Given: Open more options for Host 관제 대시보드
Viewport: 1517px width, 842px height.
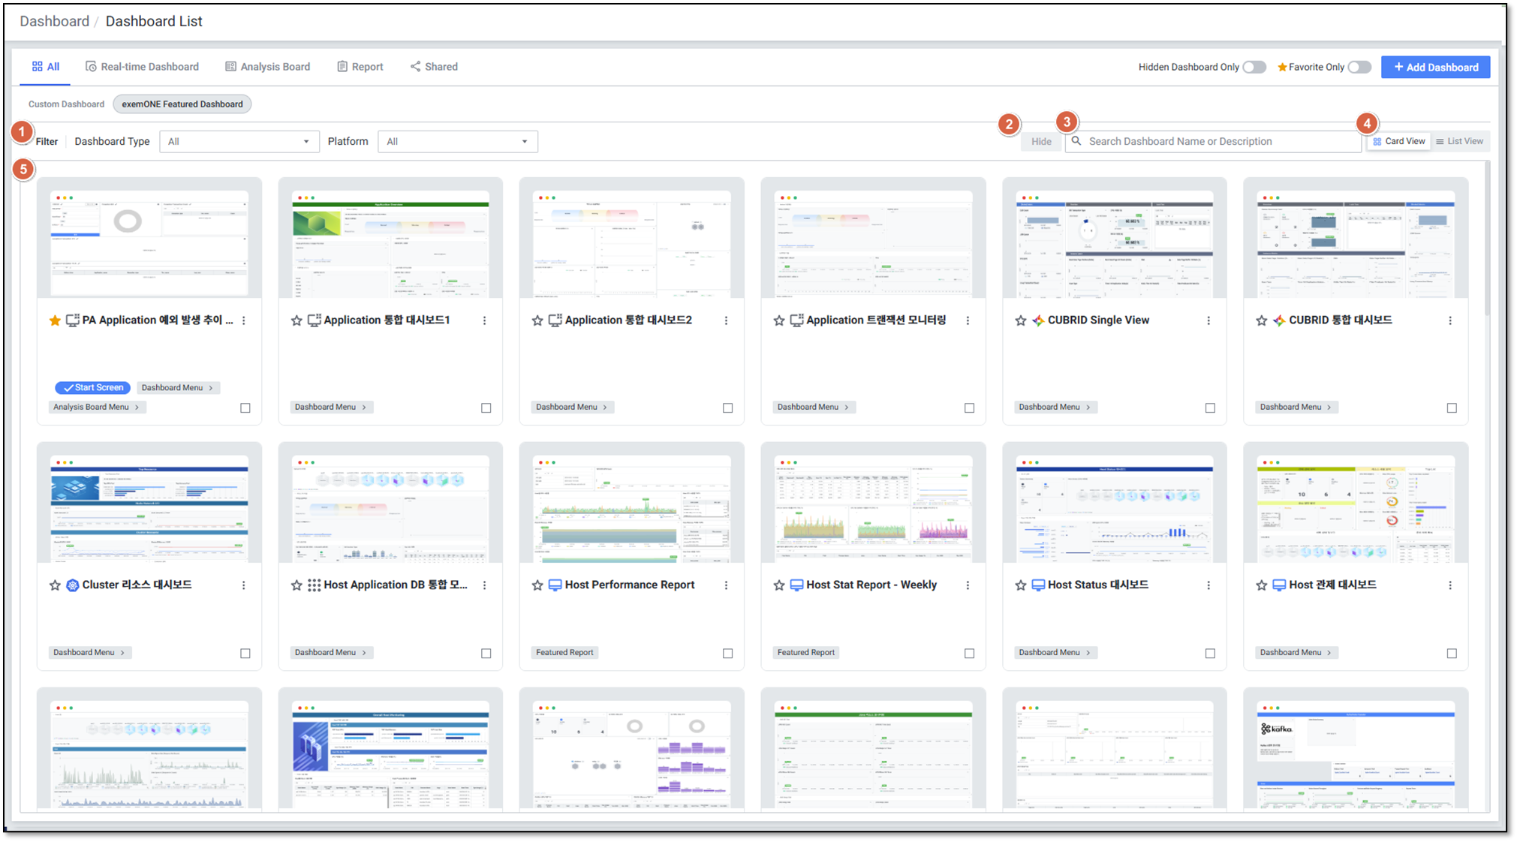Looking at the screenshot, I should coord(1450,585).
